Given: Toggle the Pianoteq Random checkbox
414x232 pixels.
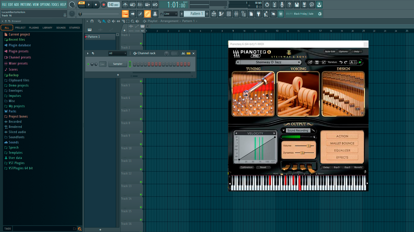Looking at the screenshot, I should 324,62.
